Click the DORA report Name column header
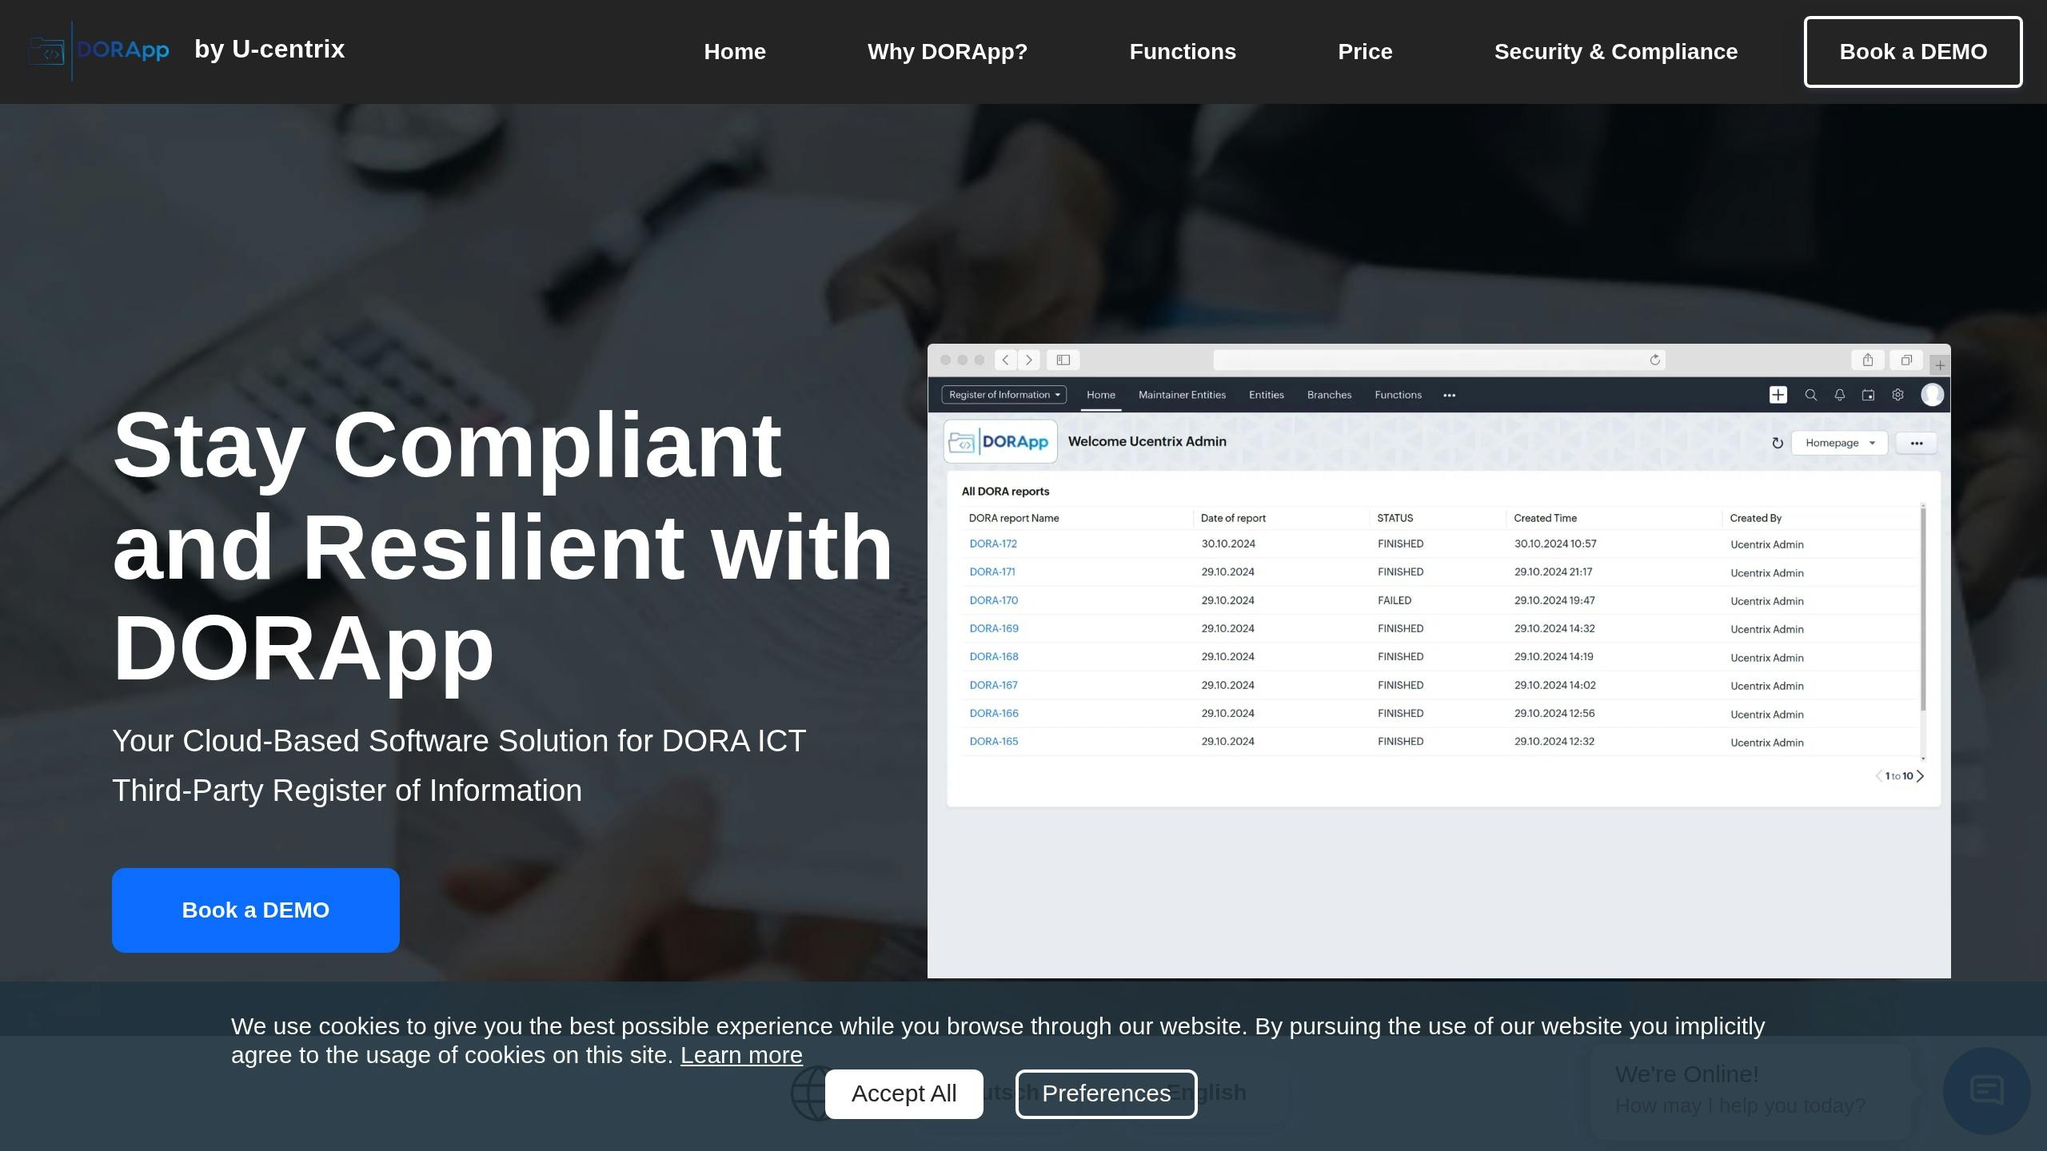Image resolution: width=2047 pixels, height=1151 pixels. [x=1014, y=518]
